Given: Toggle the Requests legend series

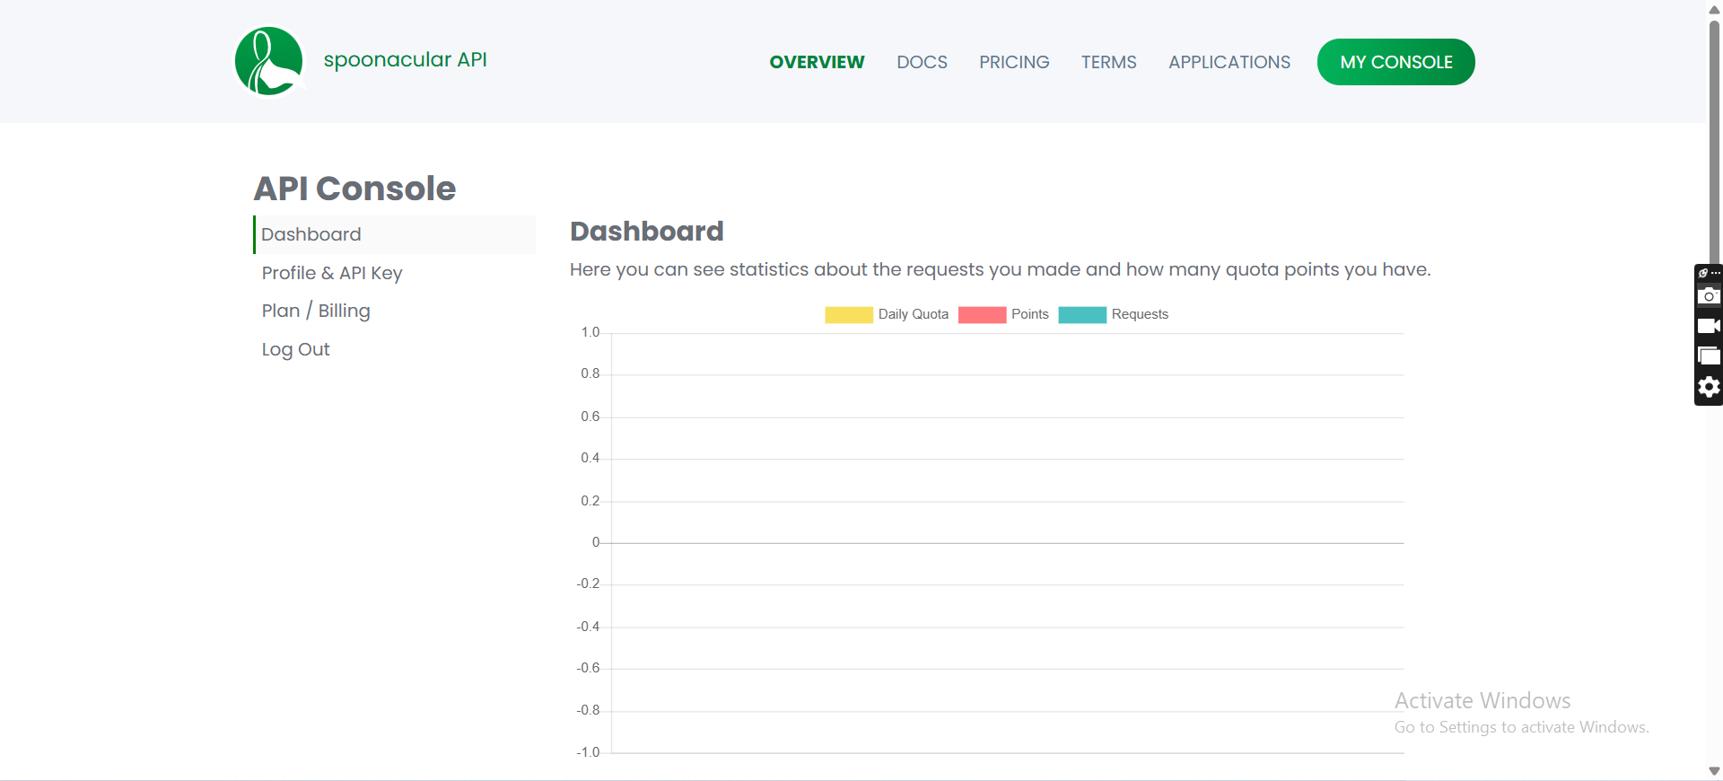Looking at the screenshot, I should 1114,314.
